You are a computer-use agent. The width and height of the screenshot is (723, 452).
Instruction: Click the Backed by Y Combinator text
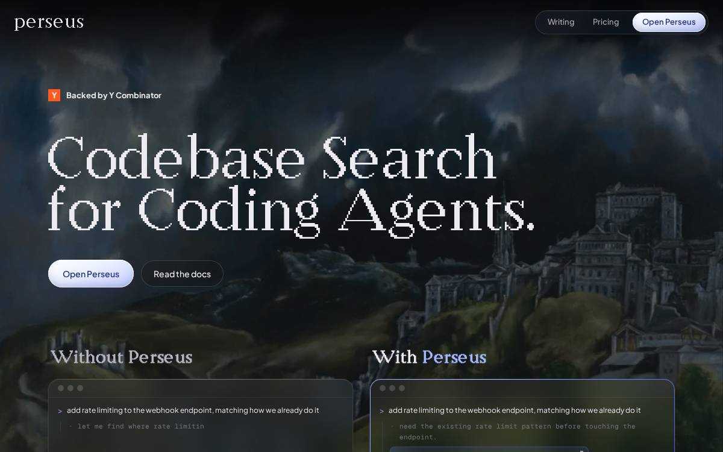tap(114, 95)
